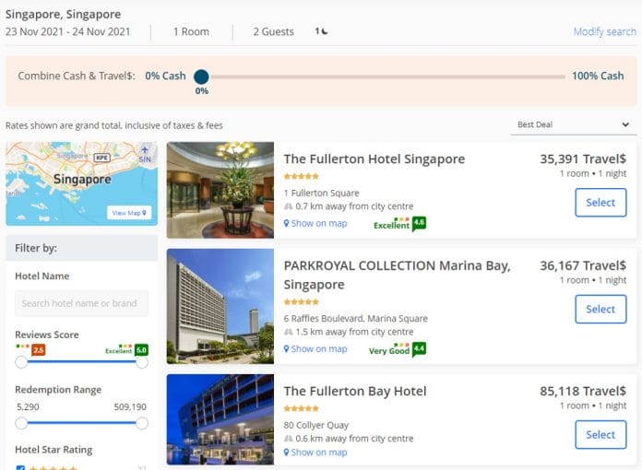Click 36,167 Travel$ price

pyautogui.click(x=583, y=265)
